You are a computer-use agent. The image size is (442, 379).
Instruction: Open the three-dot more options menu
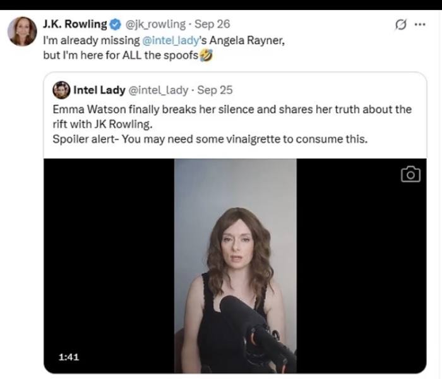pos(419,25)
